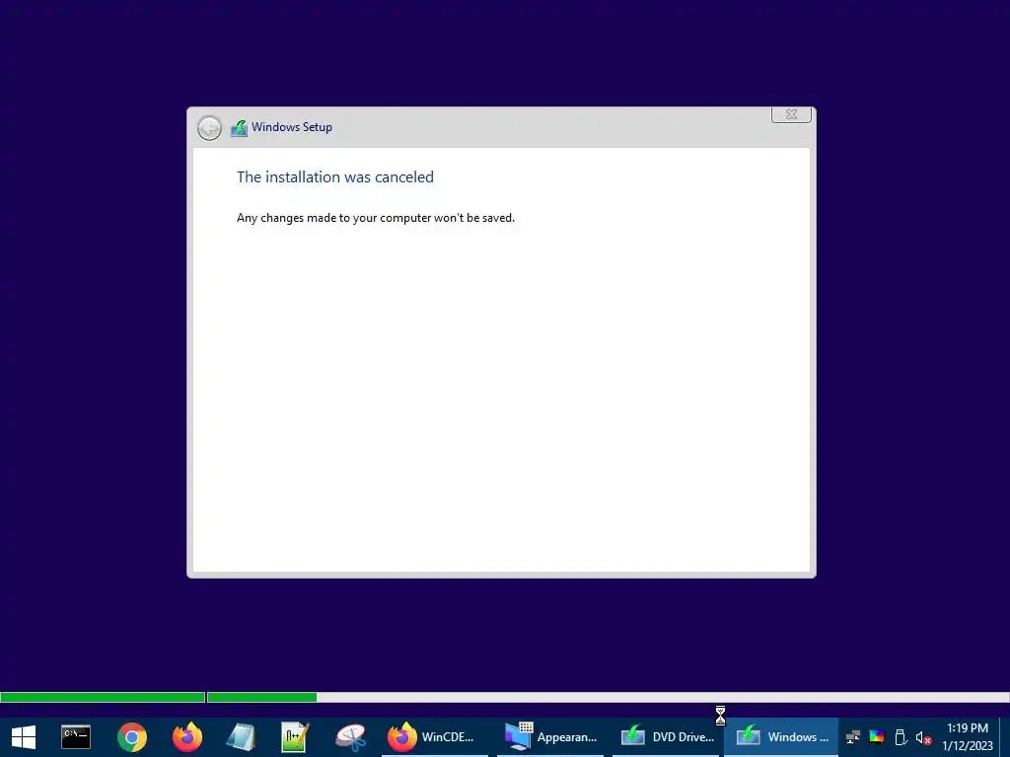1010x757 pixels.
Task: Open the color display tray icon
Action: (877, 737)
